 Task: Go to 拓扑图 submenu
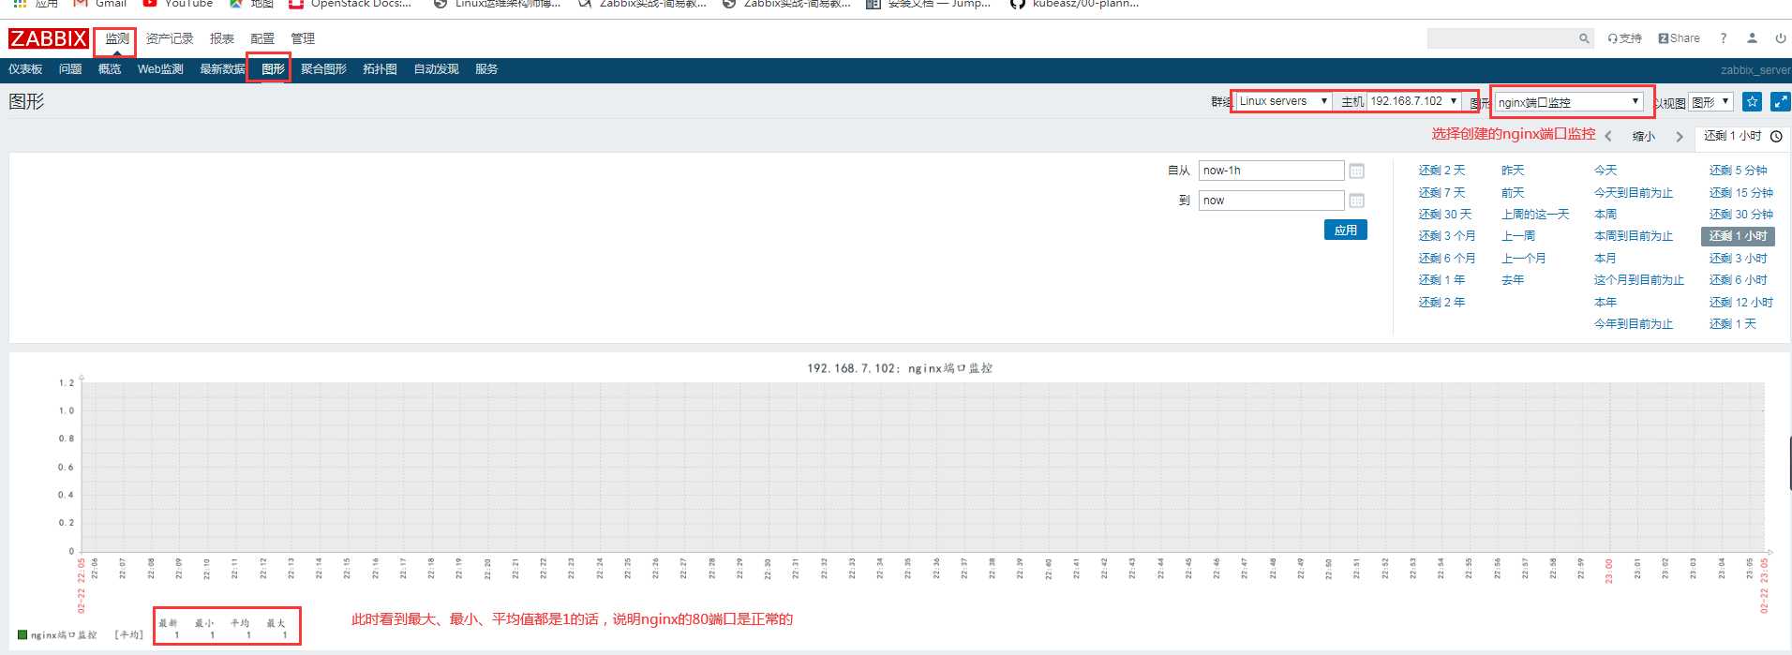pyautogui.click(x=380, y=69)
